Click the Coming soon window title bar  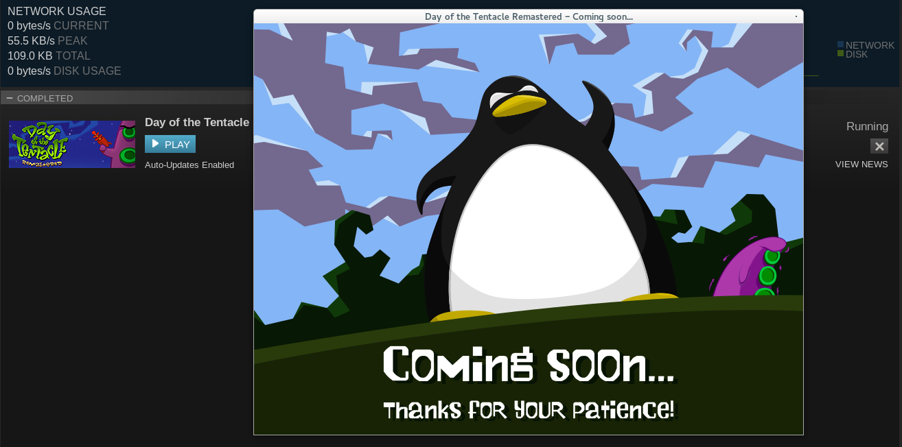click(529, 16)
